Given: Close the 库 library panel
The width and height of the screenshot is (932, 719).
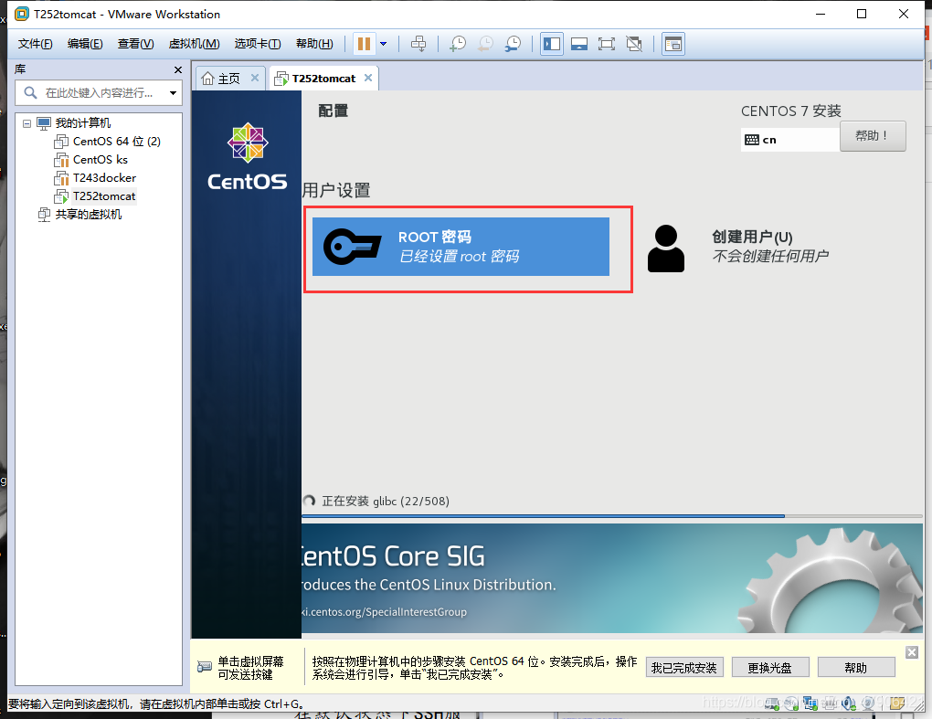Looking at the screenshot, I should pyautogui.click(x=178, y=69).
